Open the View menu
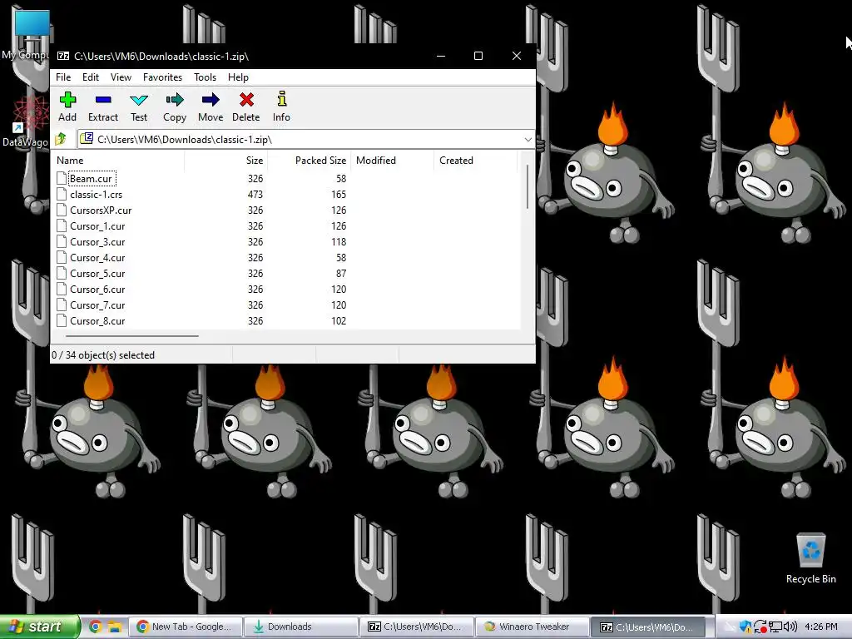852x639 pixels. tap(121, 77)
